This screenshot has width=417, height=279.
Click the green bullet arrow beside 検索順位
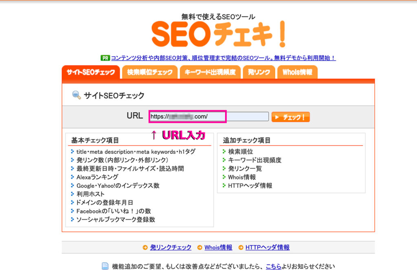pyautogui.click(x=224, y=151)
